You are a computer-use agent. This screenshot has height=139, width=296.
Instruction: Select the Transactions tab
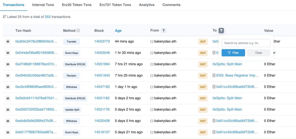pos(13,5)
